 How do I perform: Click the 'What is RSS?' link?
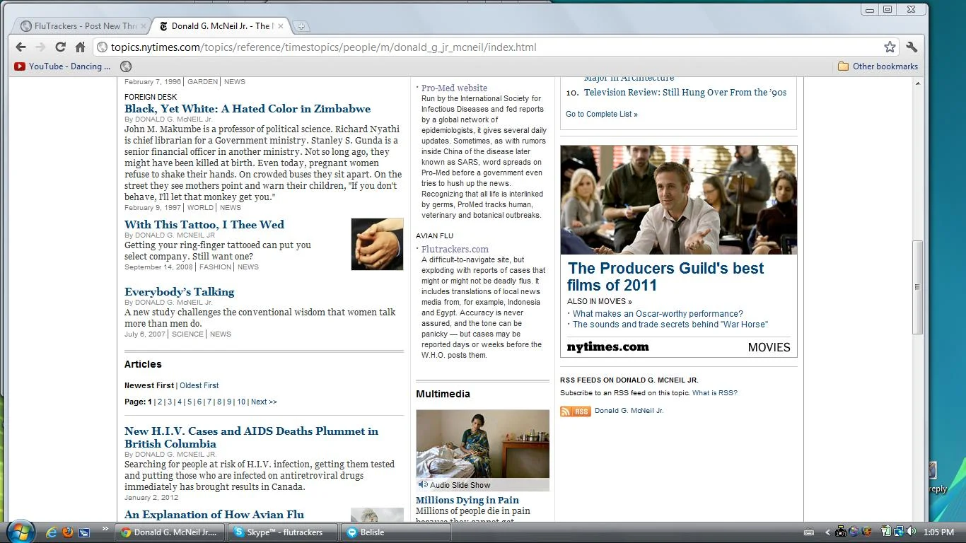(x=715, y=393)
